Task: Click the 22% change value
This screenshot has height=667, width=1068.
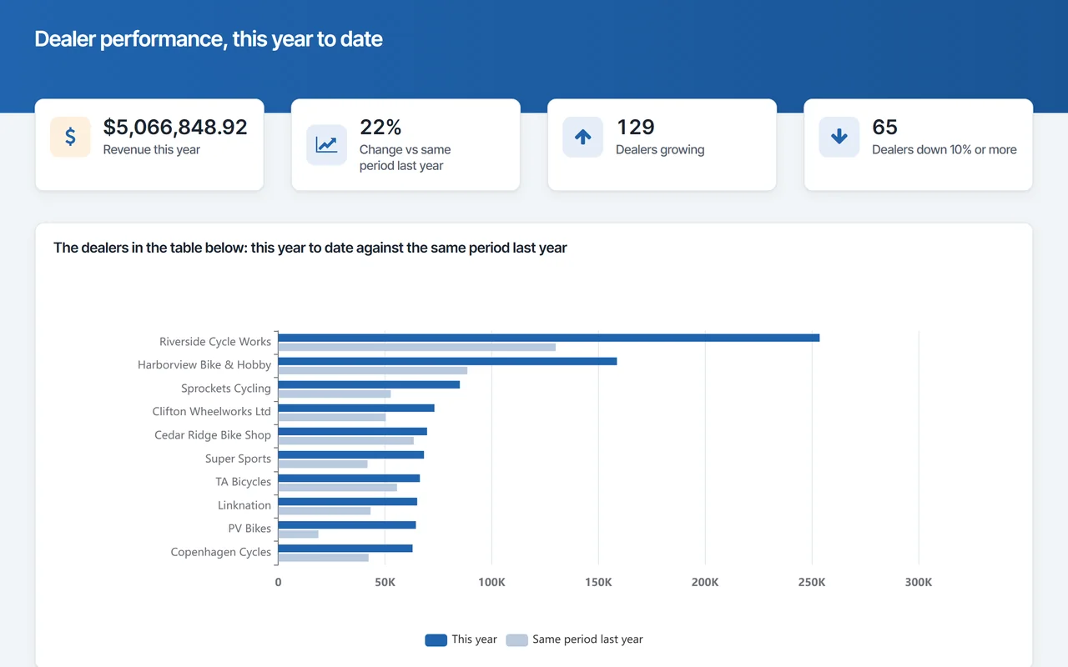Action: coord(380,127)
